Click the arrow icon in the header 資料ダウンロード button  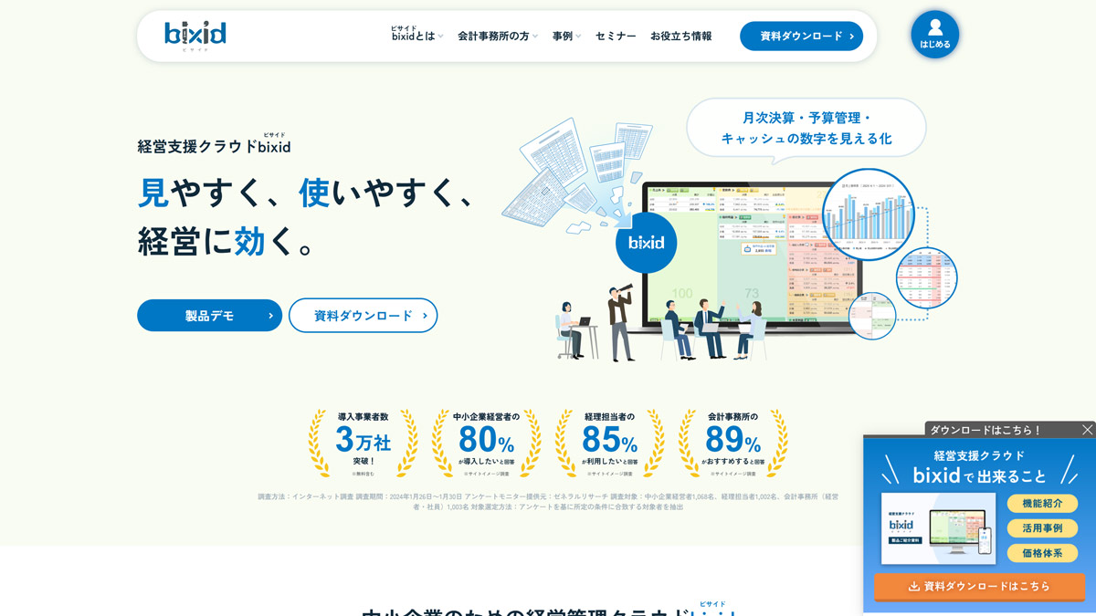pos(851,37)
